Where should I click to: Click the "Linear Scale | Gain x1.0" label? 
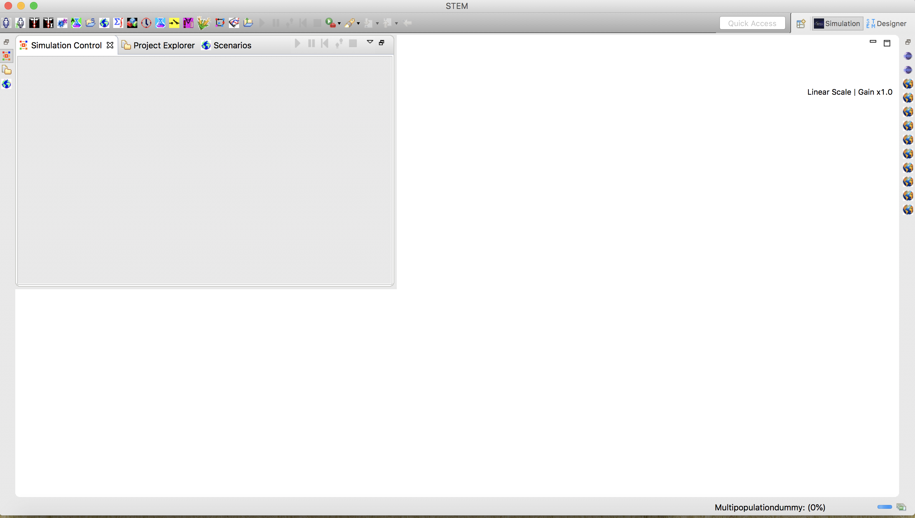(850, 92)
